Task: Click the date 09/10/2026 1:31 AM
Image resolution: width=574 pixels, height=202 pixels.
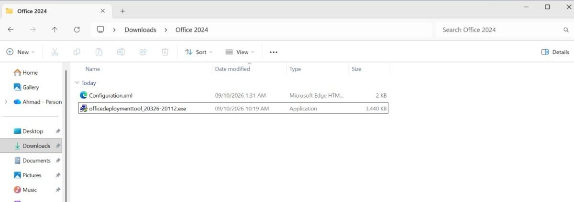Action: [240, 95]
